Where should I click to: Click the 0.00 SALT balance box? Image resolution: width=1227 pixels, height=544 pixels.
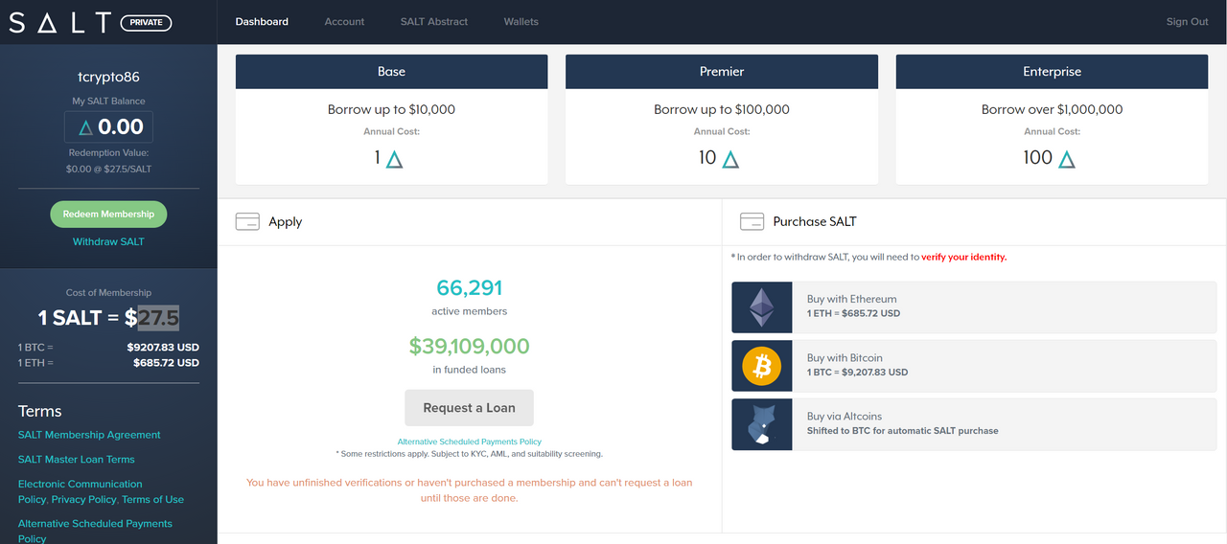[108, 126]
